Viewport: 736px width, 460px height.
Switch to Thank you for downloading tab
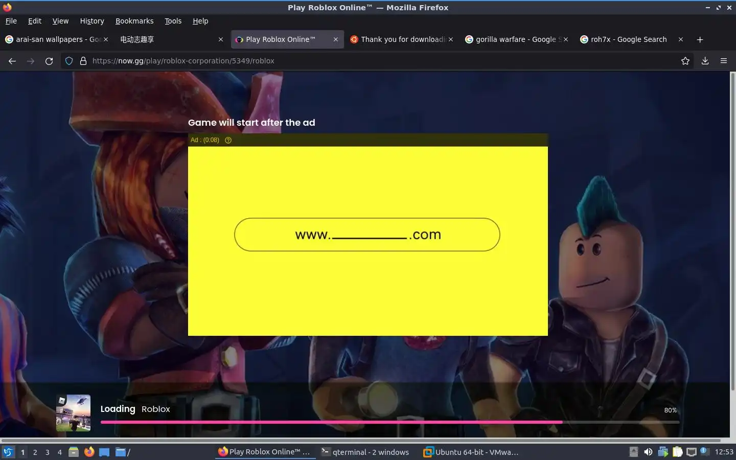[401, 39]
